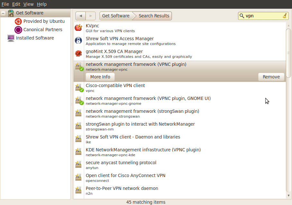Open the Help menu
Viewport: 292px width, 205px height.
tap(42, 4)
